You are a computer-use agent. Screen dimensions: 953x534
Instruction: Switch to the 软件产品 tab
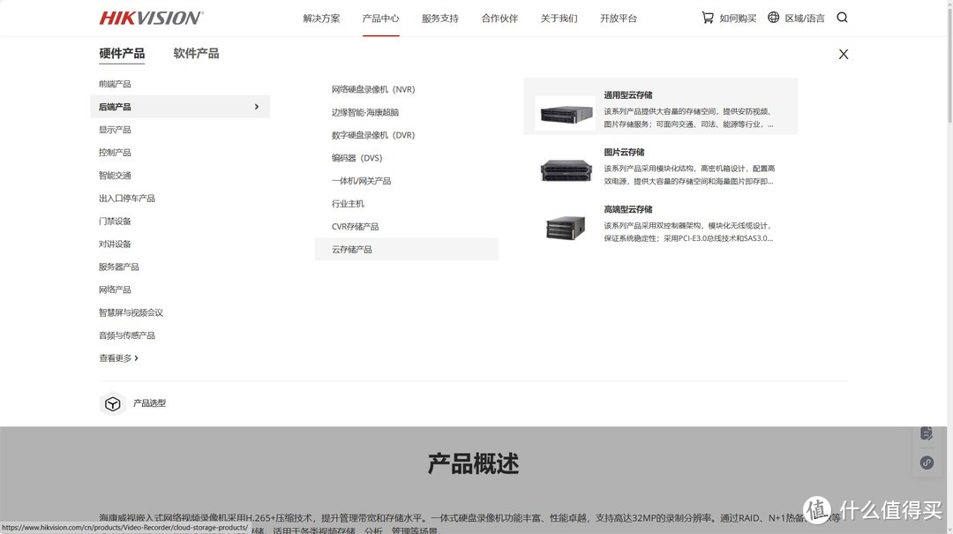click(196, 54)
